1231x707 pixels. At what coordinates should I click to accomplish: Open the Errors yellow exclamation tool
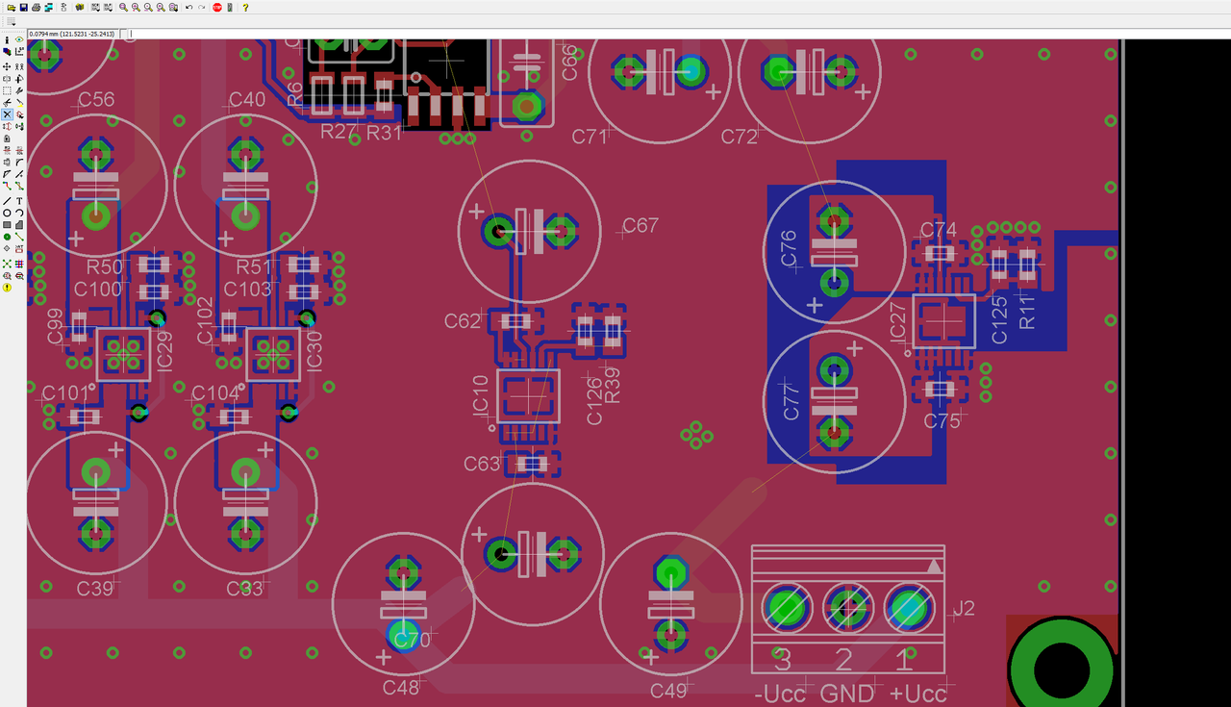click(x=7, y=287)
